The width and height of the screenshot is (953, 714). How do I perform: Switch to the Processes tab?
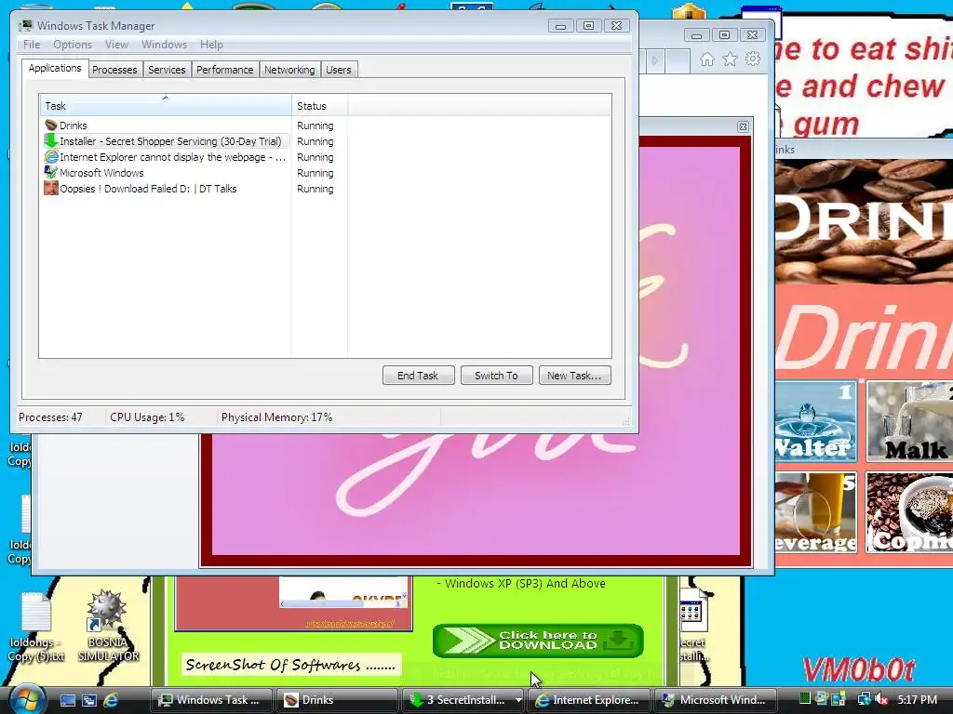pyautogui.click(x=114, y=70)
